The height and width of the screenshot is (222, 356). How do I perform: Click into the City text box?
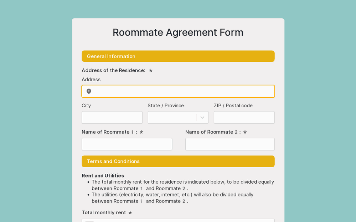point(112,118)
